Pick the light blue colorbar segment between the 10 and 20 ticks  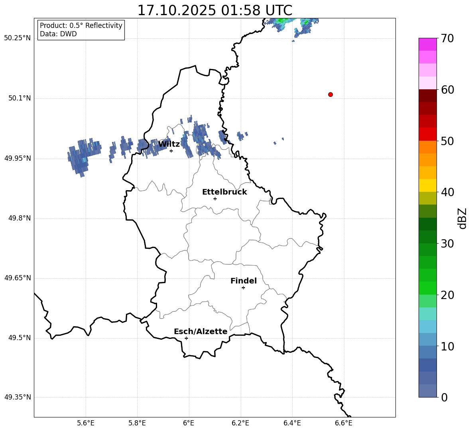(427, 326)
